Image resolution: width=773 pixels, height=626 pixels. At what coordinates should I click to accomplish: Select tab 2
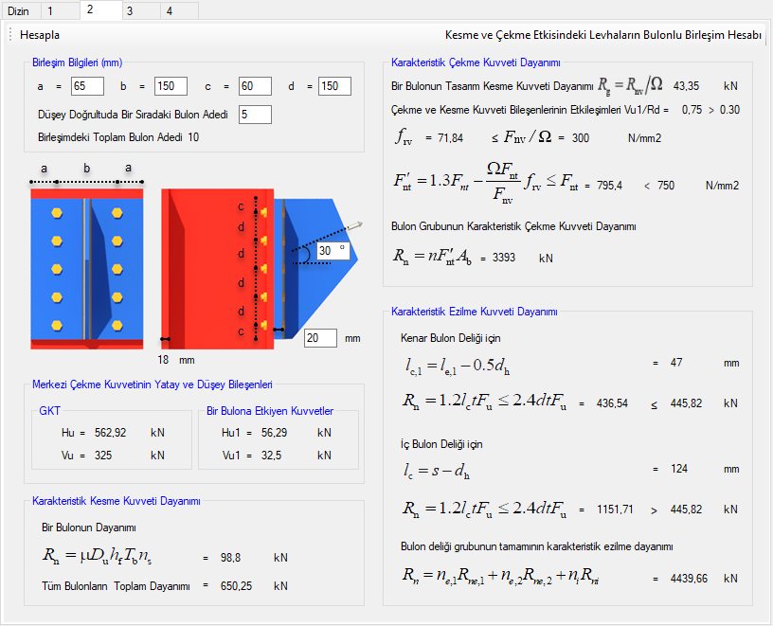(x=101, y=9)
